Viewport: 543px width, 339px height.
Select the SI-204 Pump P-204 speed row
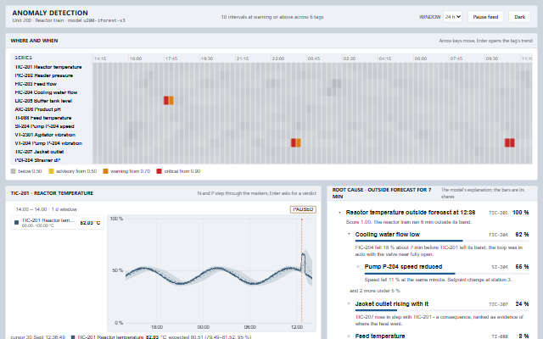pos(51,126)
